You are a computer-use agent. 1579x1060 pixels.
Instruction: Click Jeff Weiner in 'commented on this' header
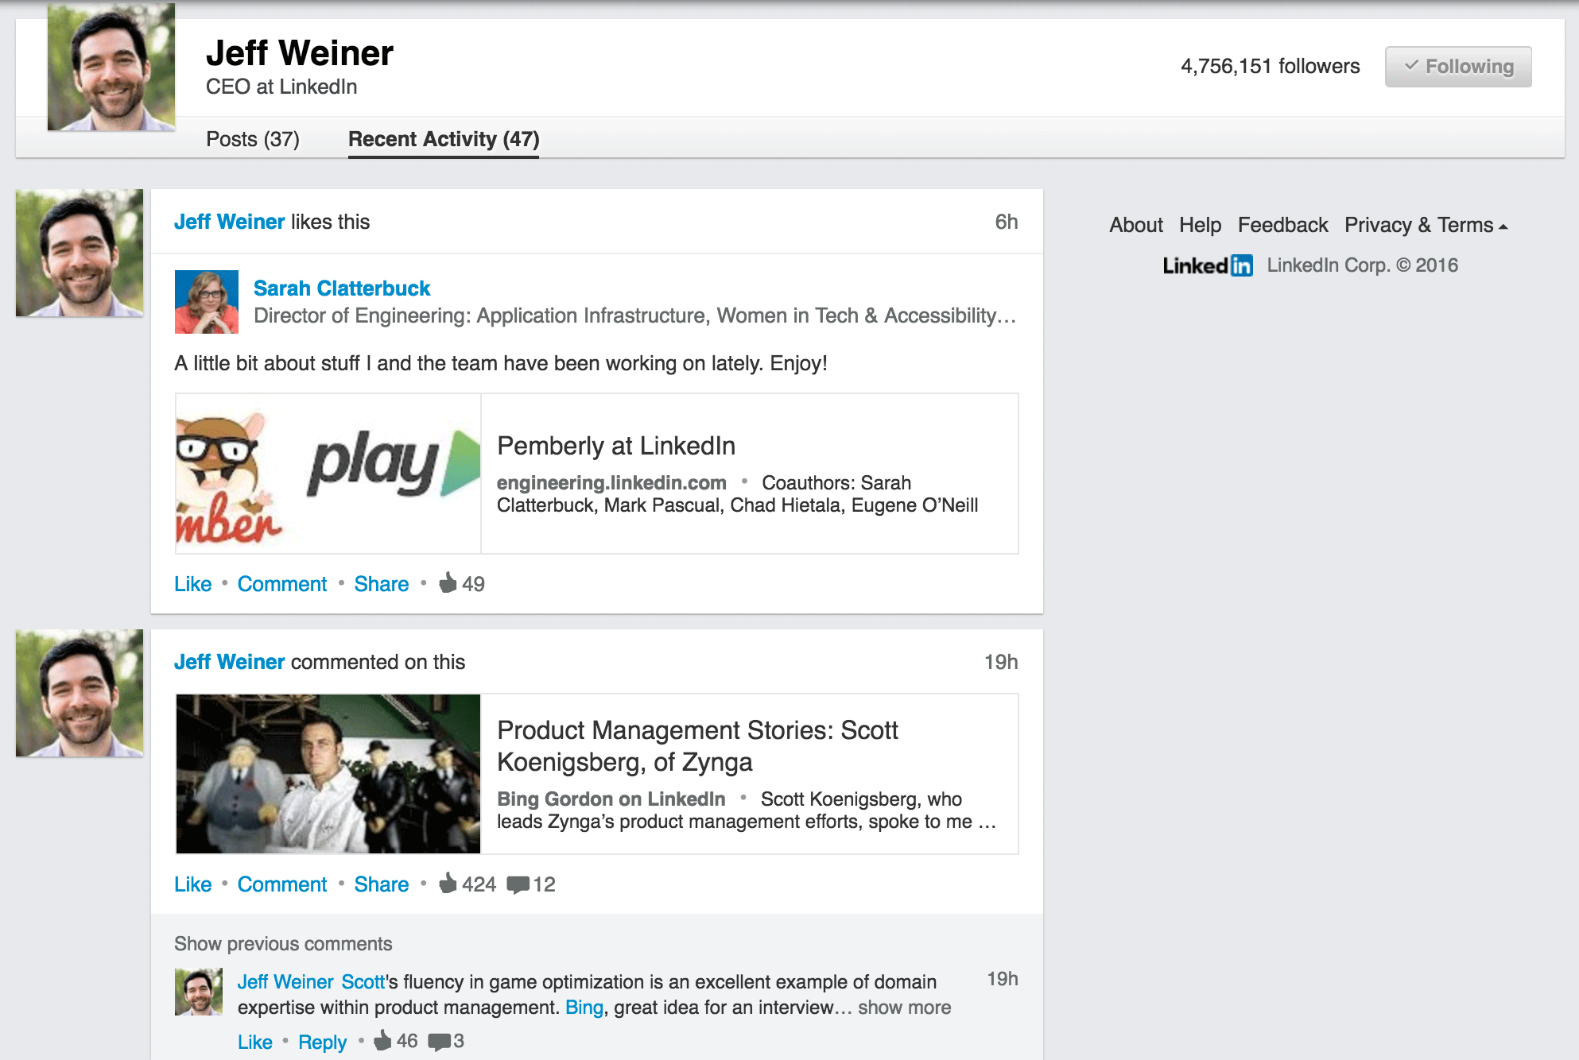[x=229, y=662]
